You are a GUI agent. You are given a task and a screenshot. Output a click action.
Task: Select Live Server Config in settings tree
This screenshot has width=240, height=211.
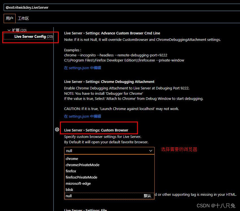pyautogui.click(x=28, y=36)
